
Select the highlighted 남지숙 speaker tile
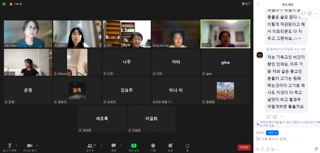(225, 34)
